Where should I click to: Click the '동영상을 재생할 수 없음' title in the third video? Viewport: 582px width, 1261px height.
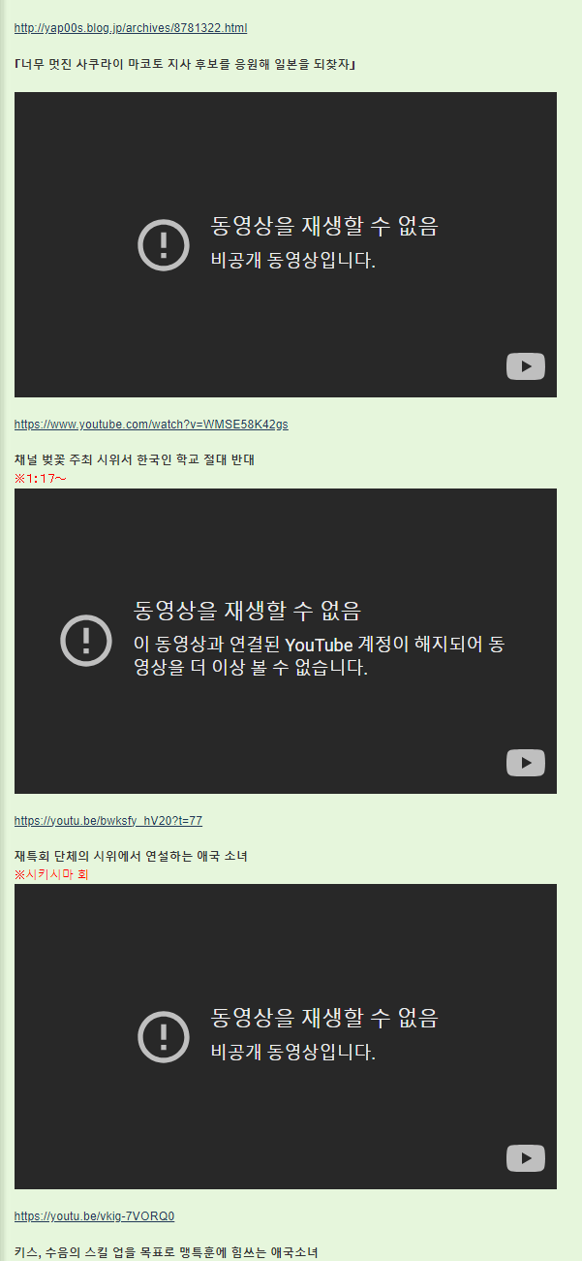pos(324,1018)
